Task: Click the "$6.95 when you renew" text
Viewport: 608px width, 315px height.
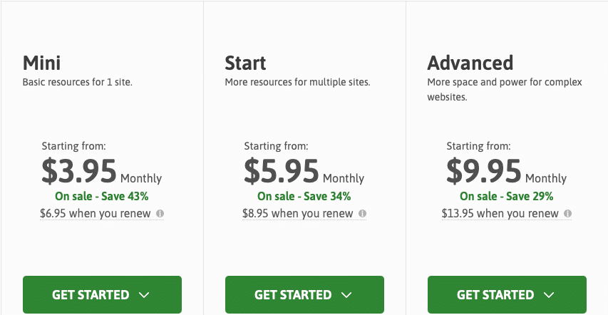Action: coord(95,213)
